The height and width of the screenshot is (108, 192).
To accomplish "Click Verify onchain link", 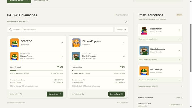I will coord(122,102).
